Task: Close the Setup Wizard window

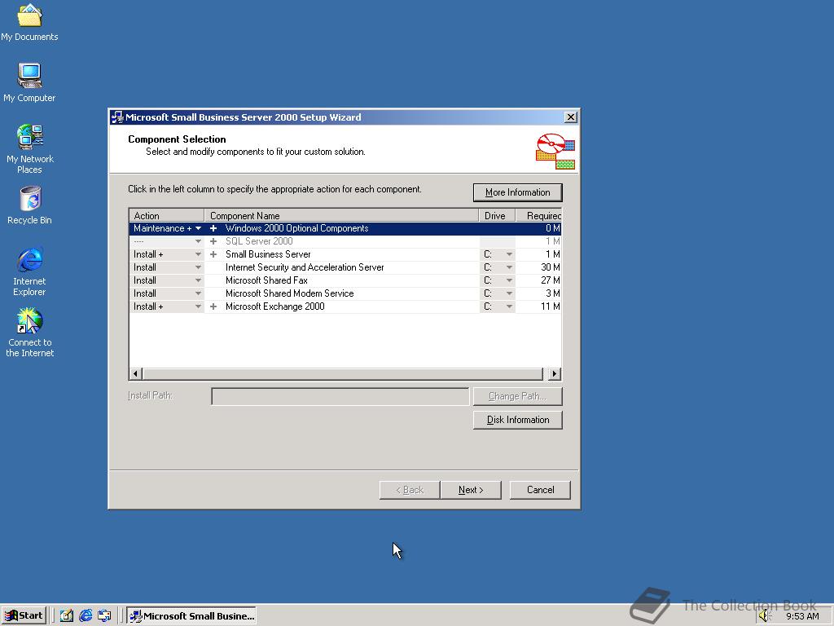Action: click(570, 117)
